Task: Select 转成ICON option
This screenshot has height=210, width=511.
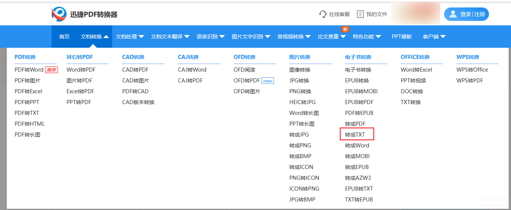Action: coord(301,167)
